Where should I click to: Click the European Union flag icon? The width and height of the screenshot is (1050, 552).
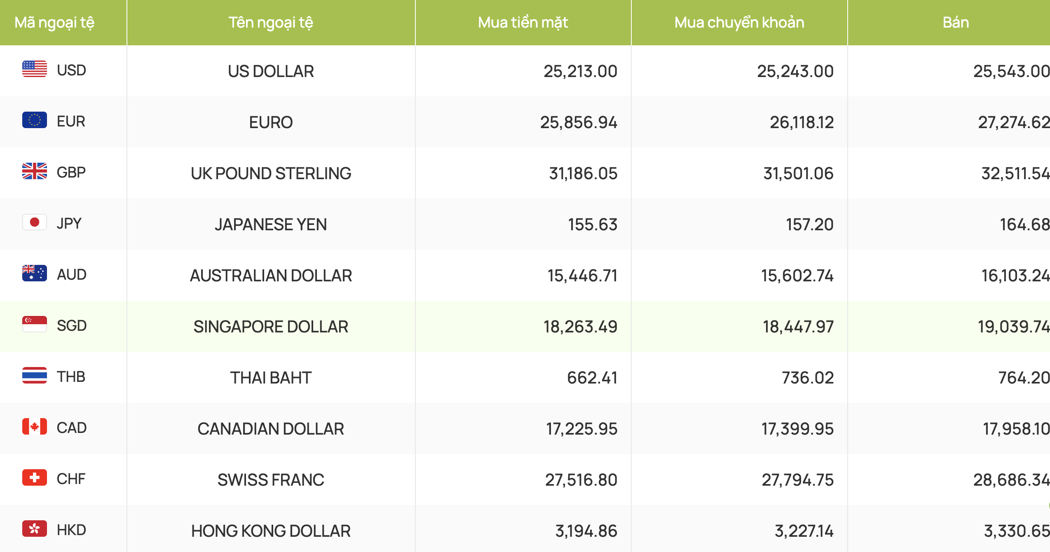click(x=35, y=120)
